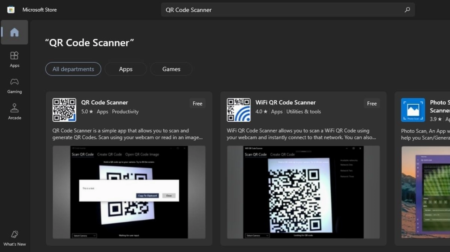Toggle the Apps department filter
This screenshot has height=252, width=450.
[x=126, y=69]
